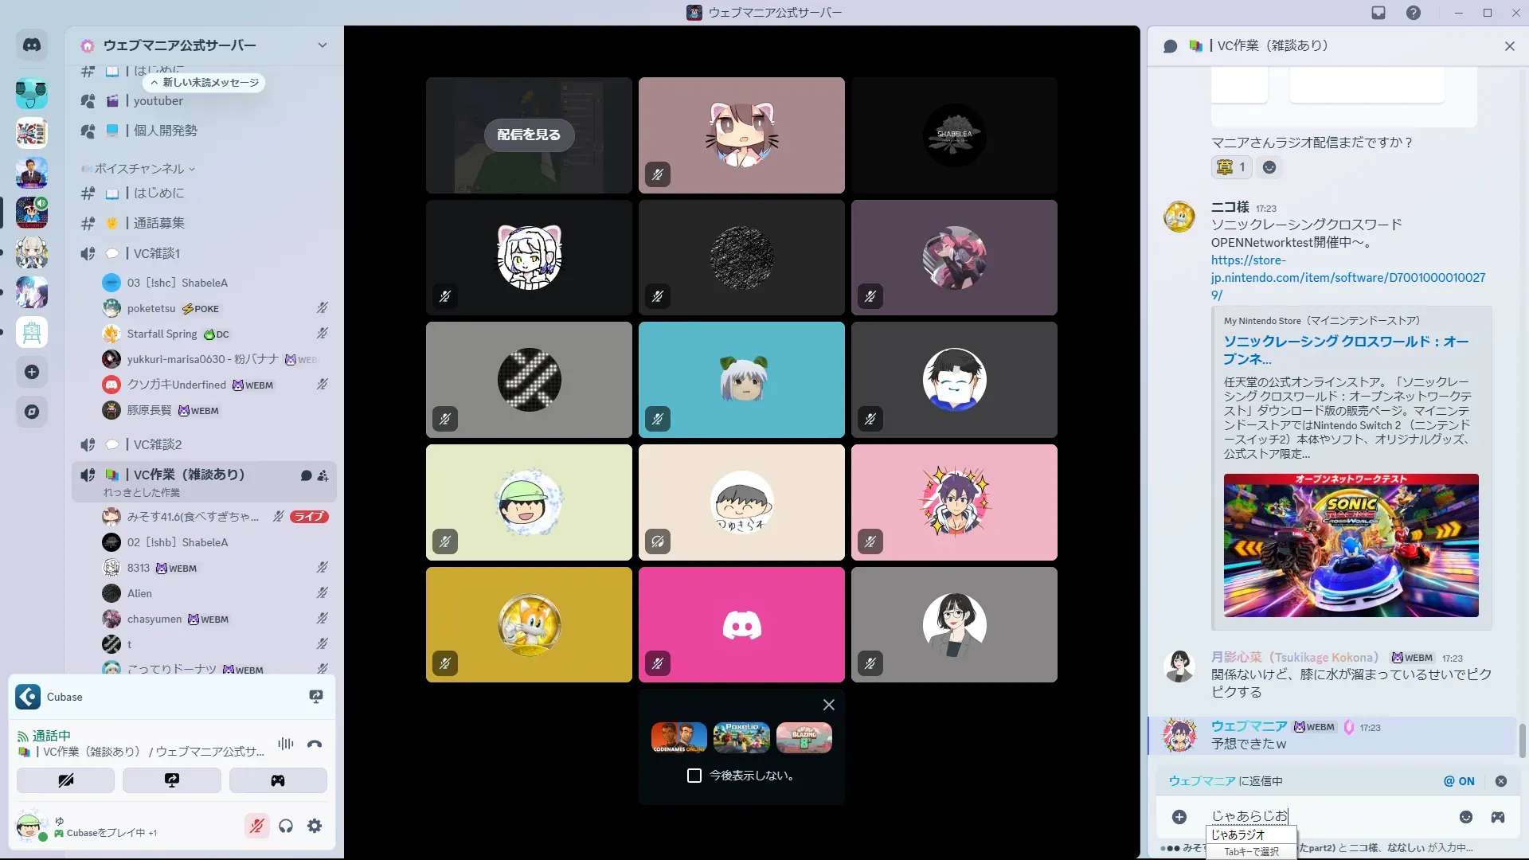1529x860 pixels.
Task: Open the emoji picker in chat input
Action: click(x=1465, y=817)
